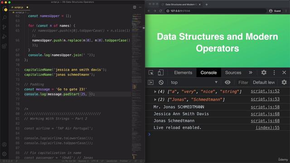Click the 'Mr. Jonas SCHMEDTMANN' log line
The width and height of the screenshot is (290, 163).
point(179,107)
